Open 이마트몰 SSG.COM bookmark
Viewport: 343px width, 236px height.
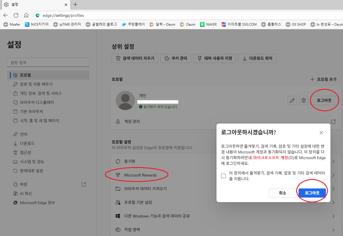pyautogui.click(x=239, y=24)
